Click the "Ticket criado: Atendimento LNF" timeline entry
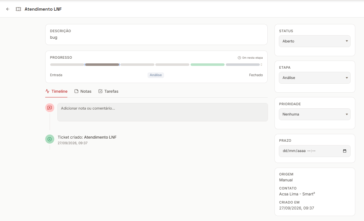364x221 pixels. [87, 137]
